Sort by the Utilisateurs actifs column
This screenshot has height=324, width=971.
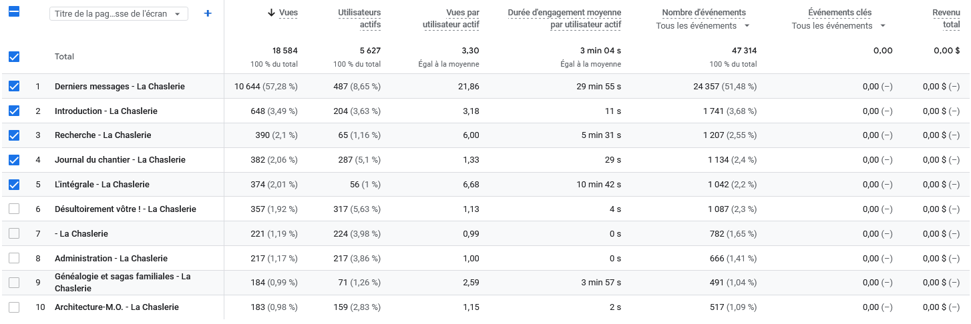359,19
